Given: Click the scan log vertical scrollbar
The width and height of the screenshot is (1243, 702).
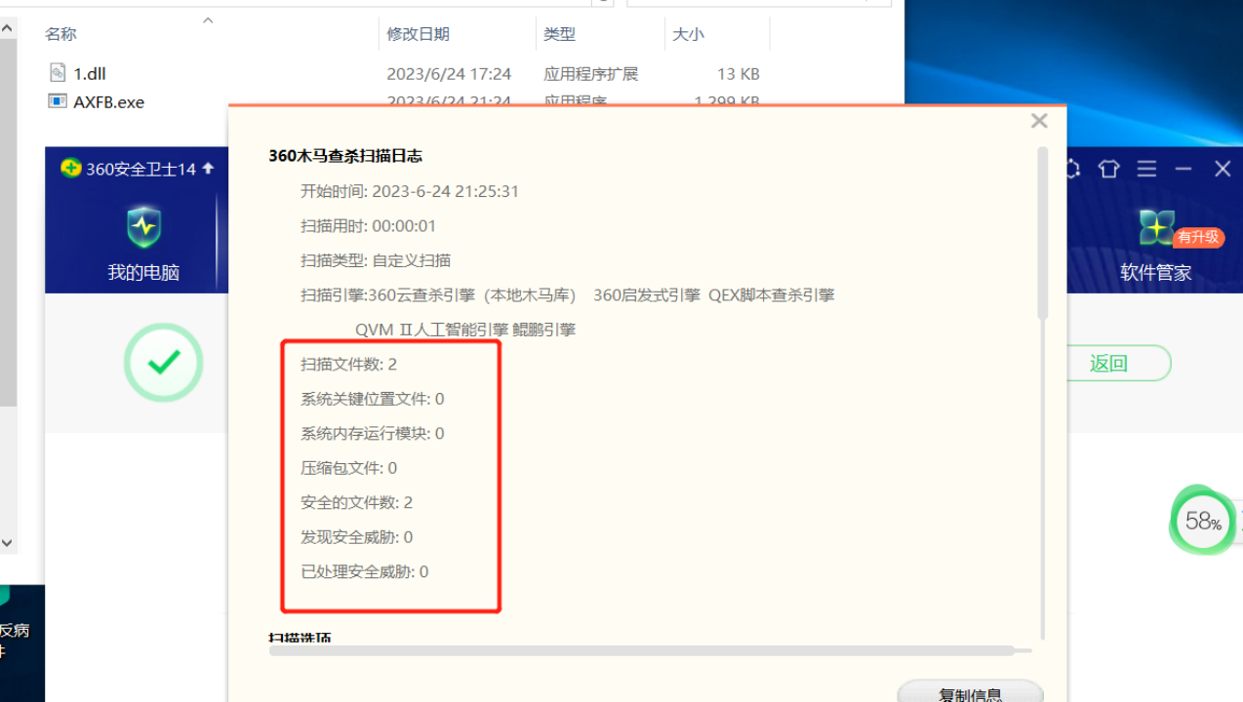Looking at the screenshot, I should 1042,234.
